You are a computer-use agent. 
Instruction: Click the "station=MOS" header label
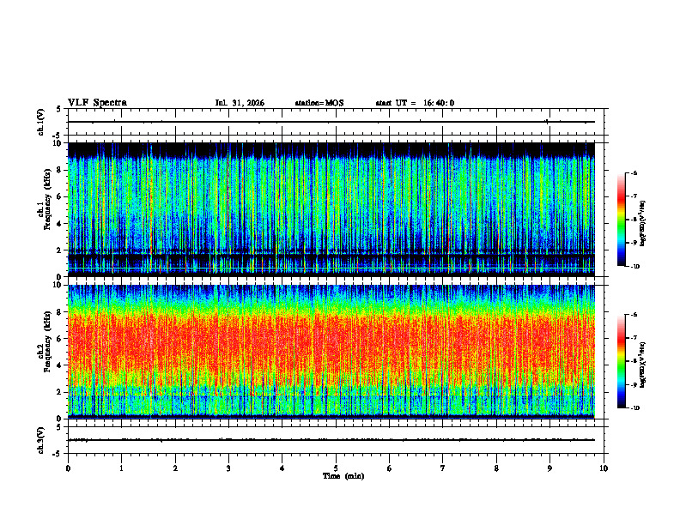click(319, 103)
